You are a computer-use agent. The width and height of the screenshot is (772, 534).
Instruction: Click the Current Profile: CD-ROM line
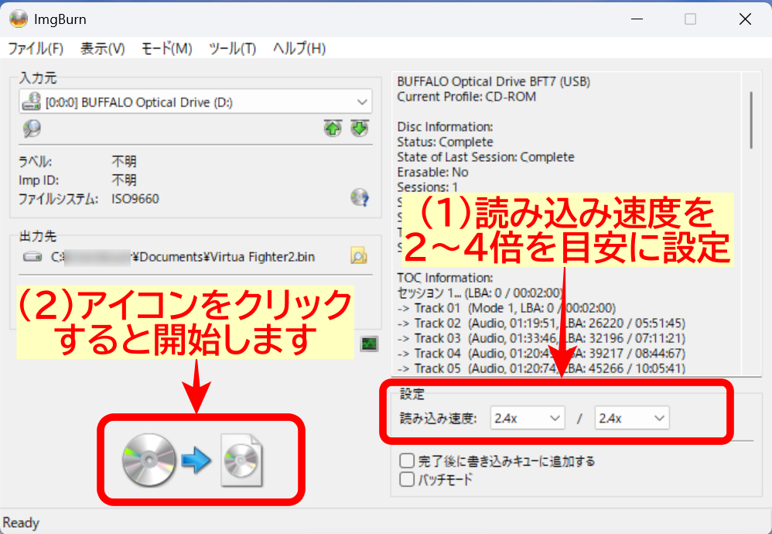[x=466, y=97]
